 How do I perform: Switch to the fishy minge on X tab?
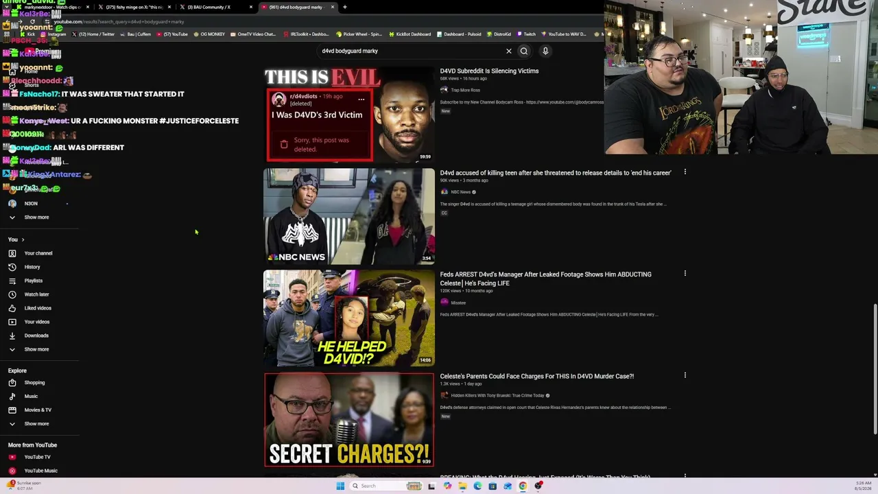pos(134,7)
